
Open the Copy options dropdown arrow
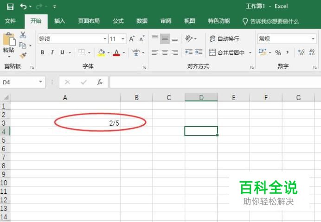(x=30, y=45)
